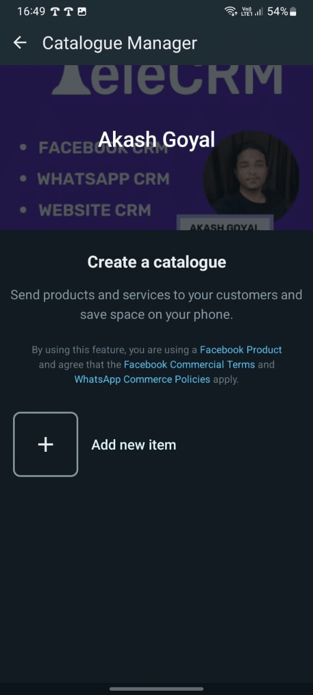Tap the back arrow icon

[x=20, y=42]
